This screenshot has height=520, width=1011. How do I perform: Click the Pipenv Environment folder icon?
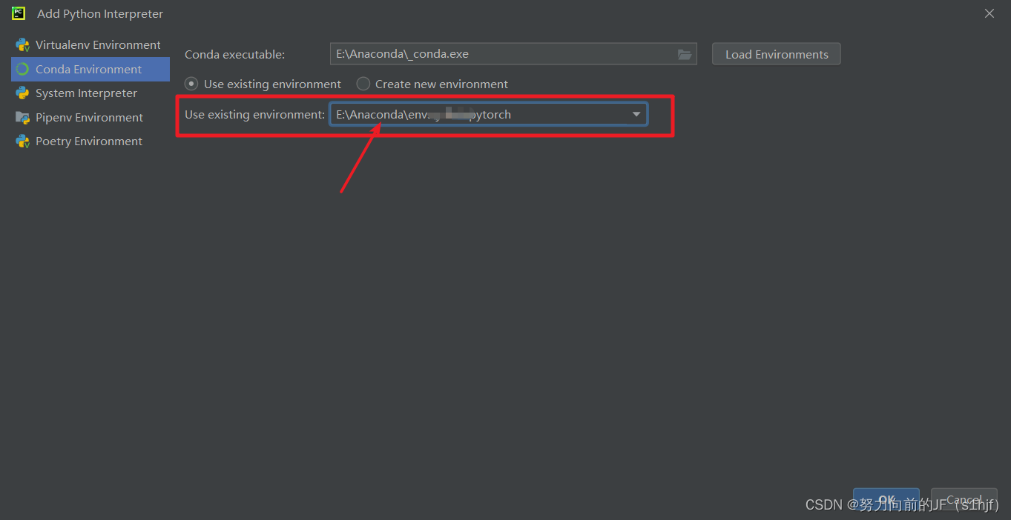tap(22, 118)
